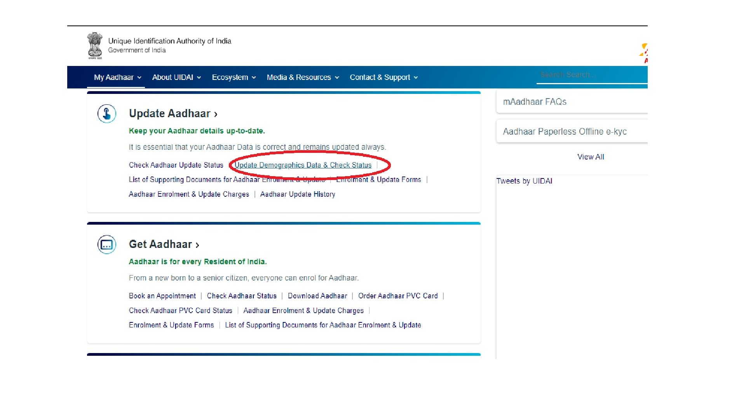Click the Get Aadhaar heading arrow
This screenshot has height=419, width=746.
tap(197, 245)
